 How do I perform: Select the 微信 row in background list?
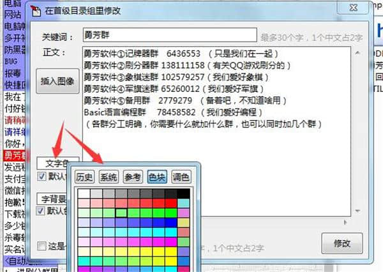pos(15,191)
